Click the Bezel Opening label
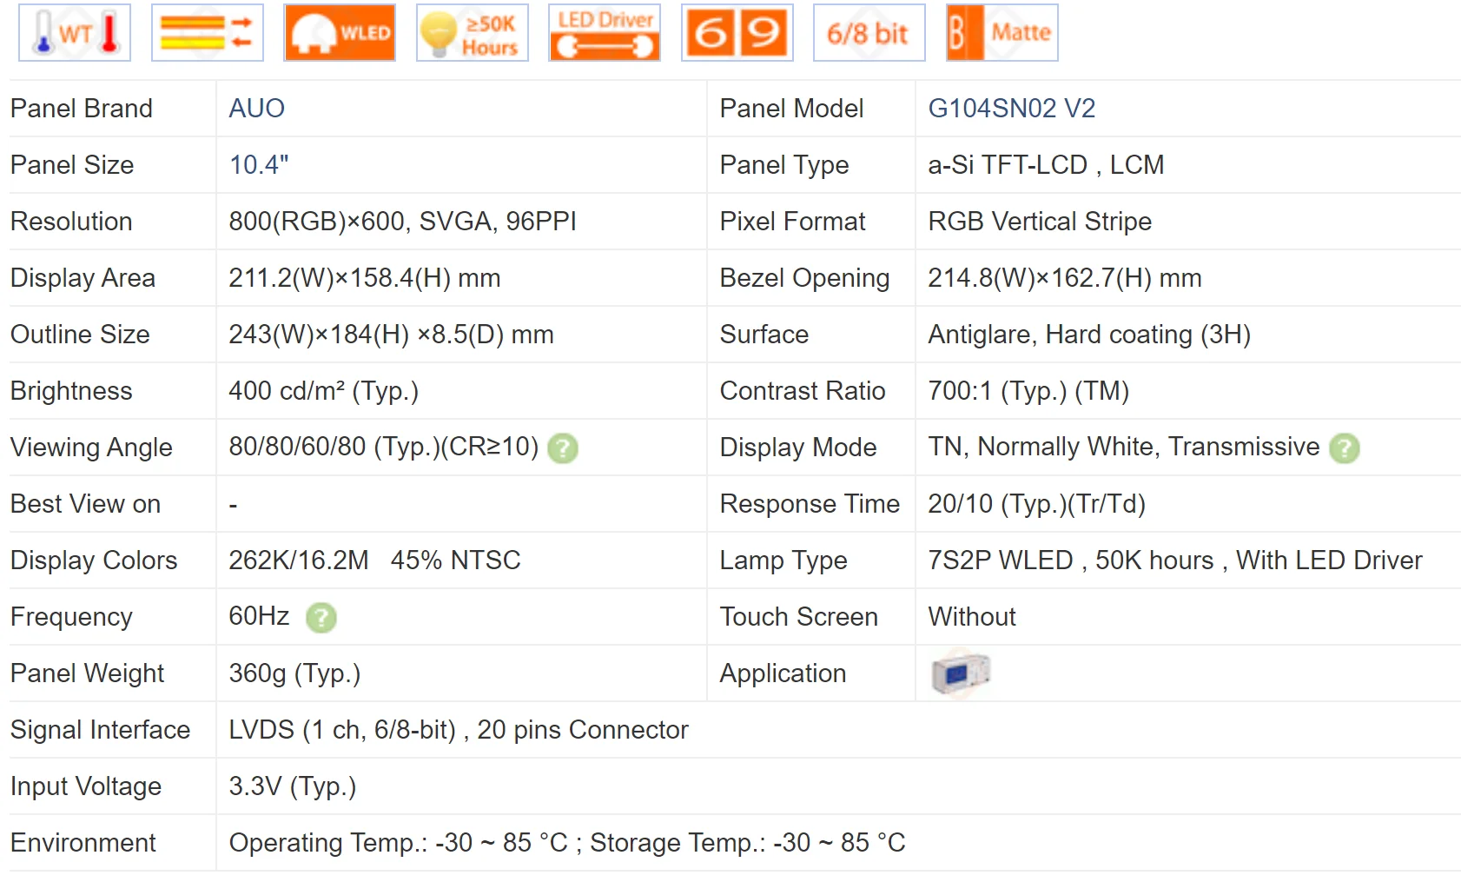Image resolution: width=1461 pixels, height=882 pixels. pos(804,278)
